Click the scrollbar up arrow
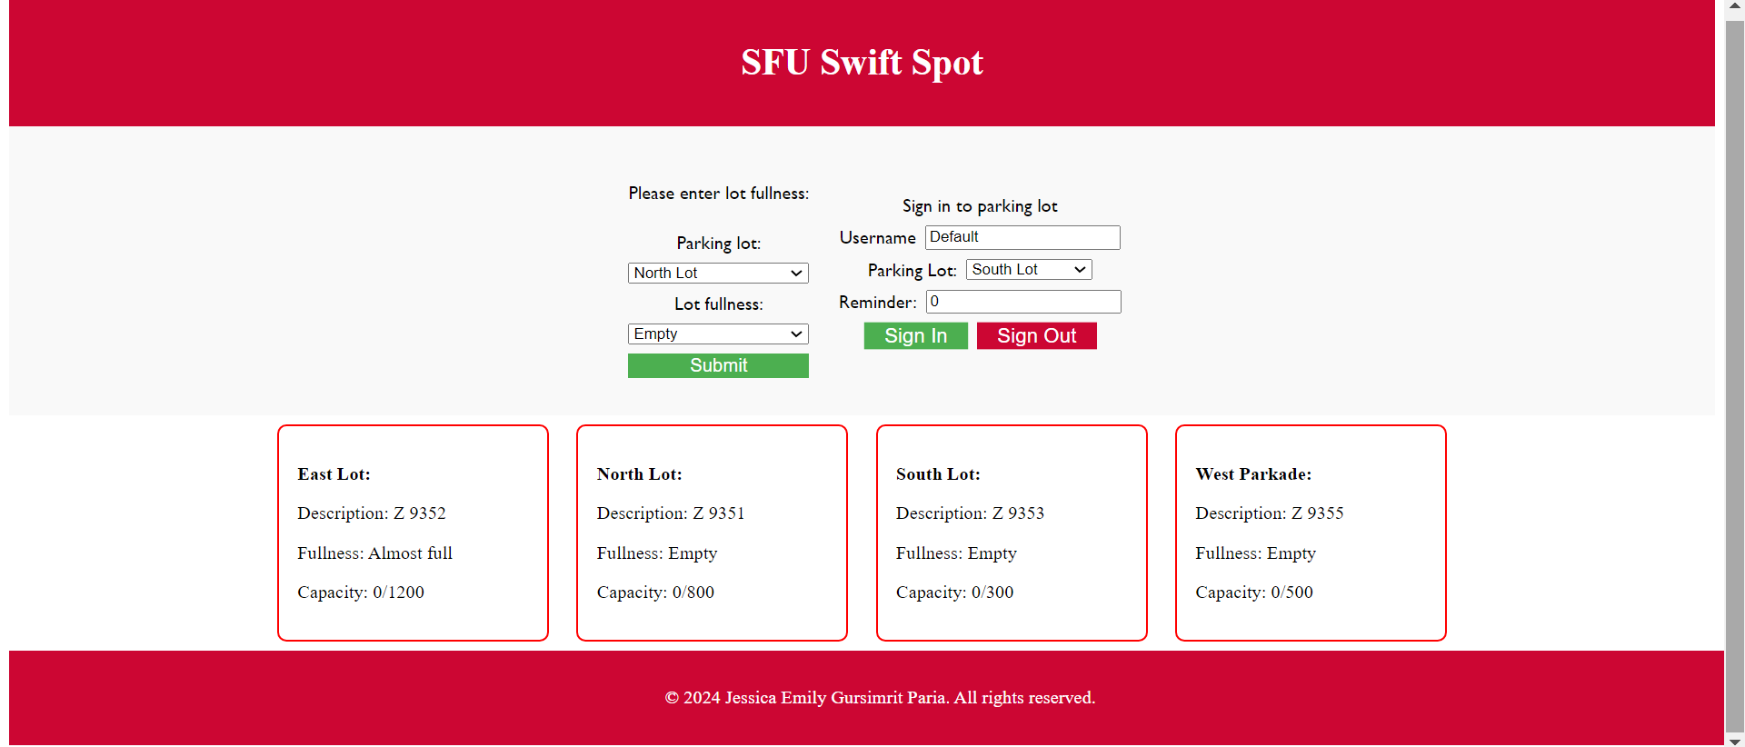1745x747 pixels. click(x=1734, y=7)
